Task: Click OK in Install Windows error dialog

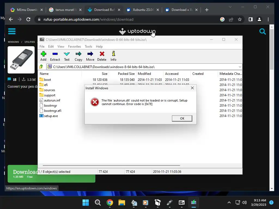Action: point(182,118)
